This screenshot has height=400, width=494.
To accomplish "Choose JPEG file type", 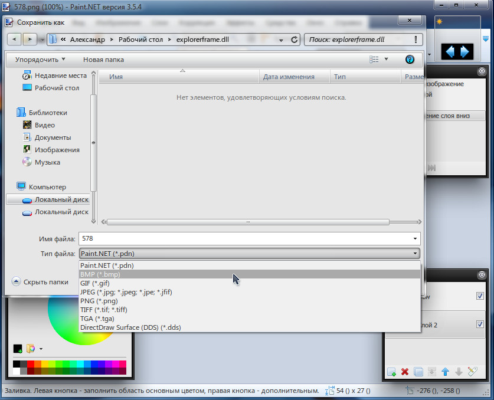I will (x=250, y=292).
